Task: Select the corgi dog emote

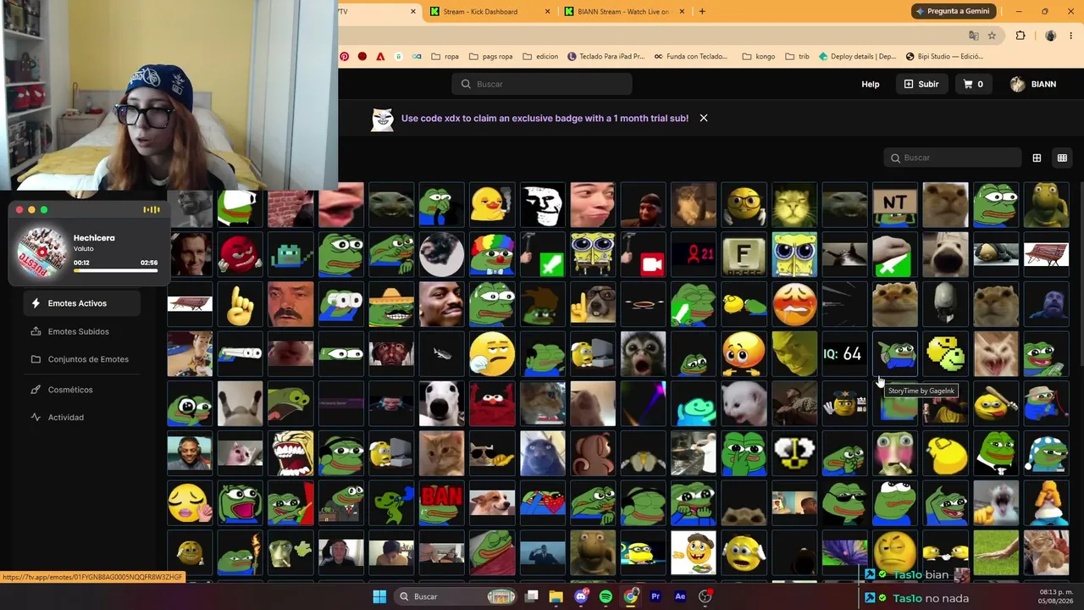Action: pyautogui.click(x=492, y=503)
